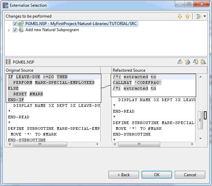Cancel the Externalize Selection dialog

point(190,175)
